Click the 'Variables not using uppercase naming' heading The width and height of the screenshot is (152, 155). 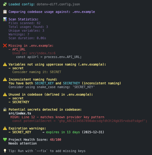coord(57,64)
